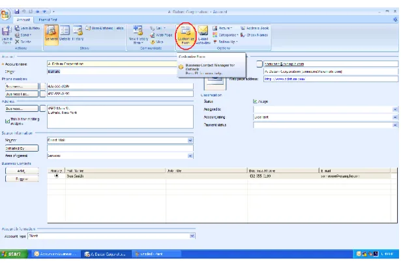Viewport: 401px width, 263px height.
Task: Open the Picture dropdown in Options
Action: tap(222, 28)
